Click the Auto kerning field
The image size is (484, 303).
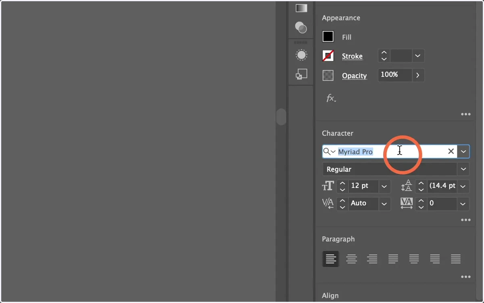point(363,203)
